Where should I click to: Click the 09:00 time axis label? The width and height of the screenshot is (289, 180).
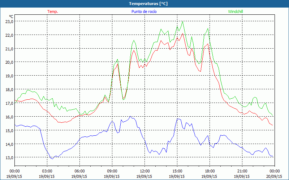(x=112, y=171)
